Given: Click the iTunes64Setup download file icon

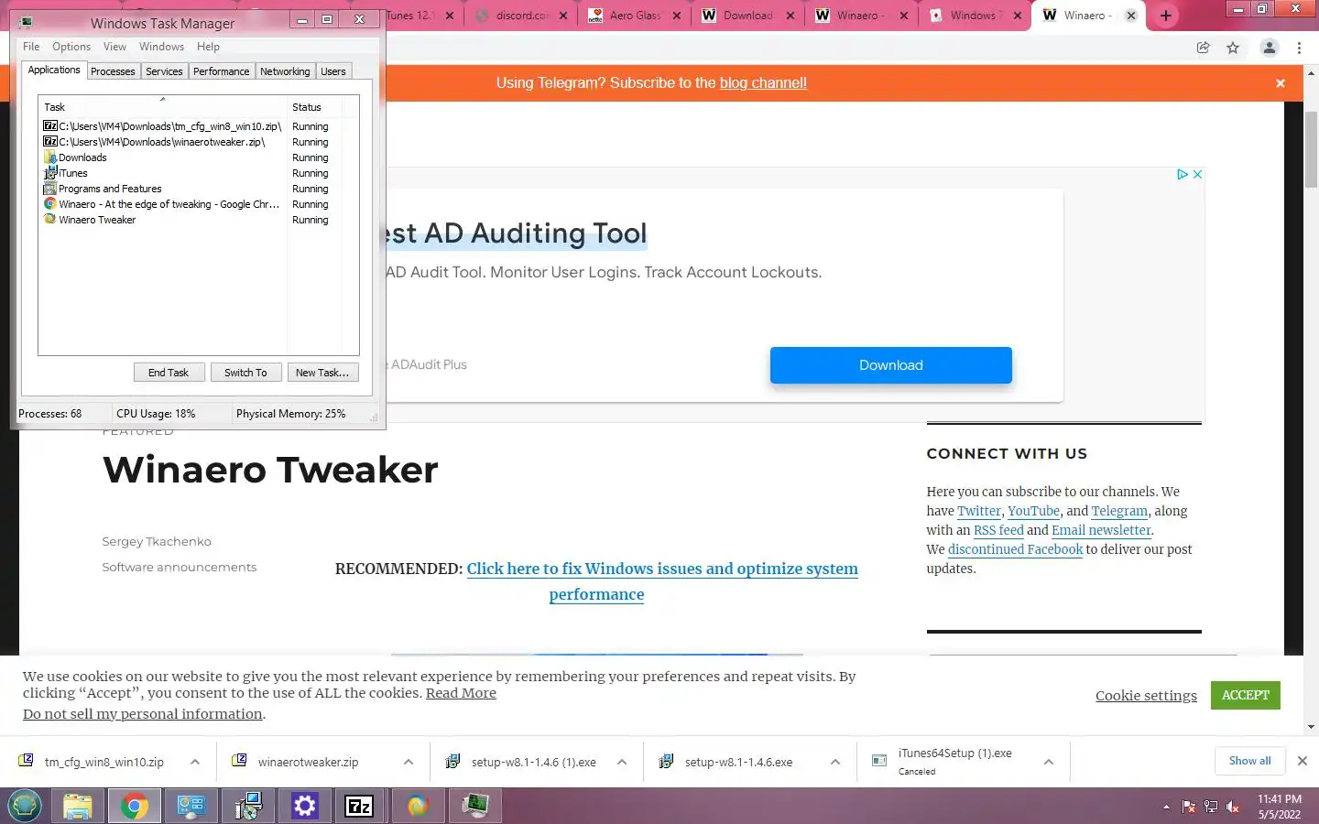Looking at the screenshot, I should [879, 761].
